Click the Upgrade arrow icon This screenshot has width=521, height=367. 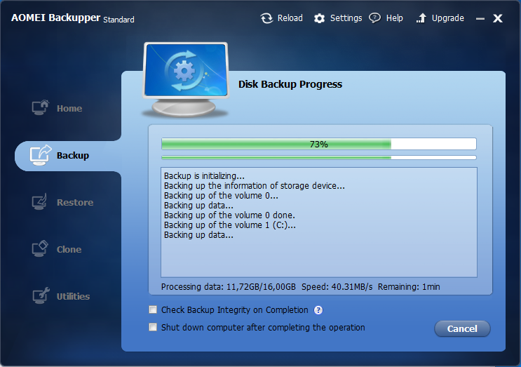pyautogui.click(x=421, y=18)
